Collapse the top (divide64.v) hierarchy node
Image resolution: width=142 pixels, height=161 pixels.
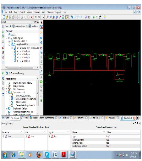9,45
